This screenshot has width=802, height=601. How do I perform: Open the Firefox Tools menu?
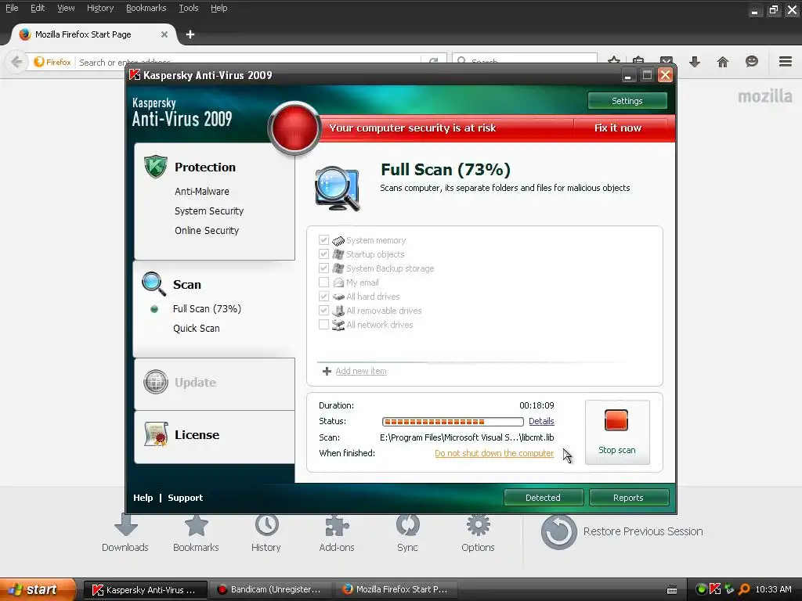click(188, 8)
